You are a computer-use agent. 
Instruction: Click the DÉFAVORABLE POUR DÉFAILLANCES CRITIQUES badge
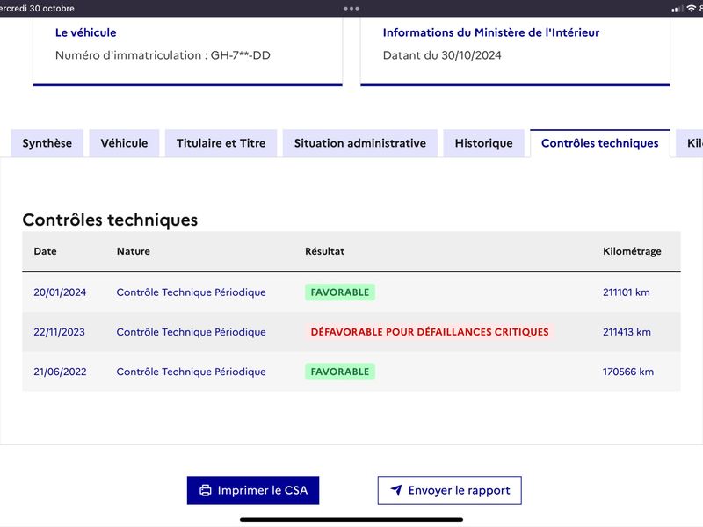pyautogui.click(x=430, y=332)
